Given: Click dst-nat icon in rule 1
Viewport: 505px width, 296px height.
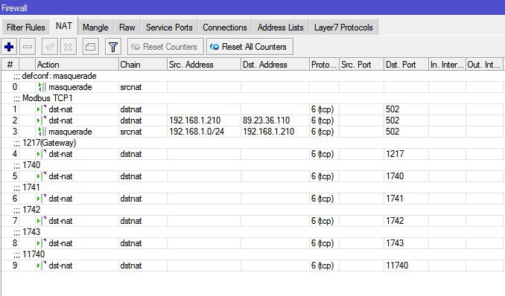Looking at the screenshot, I should [42, 109].
